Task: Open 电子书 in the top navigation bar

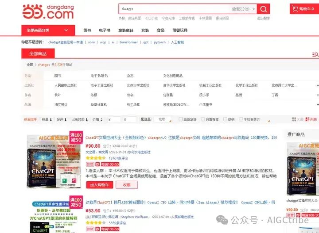Action: click(105, 30)
